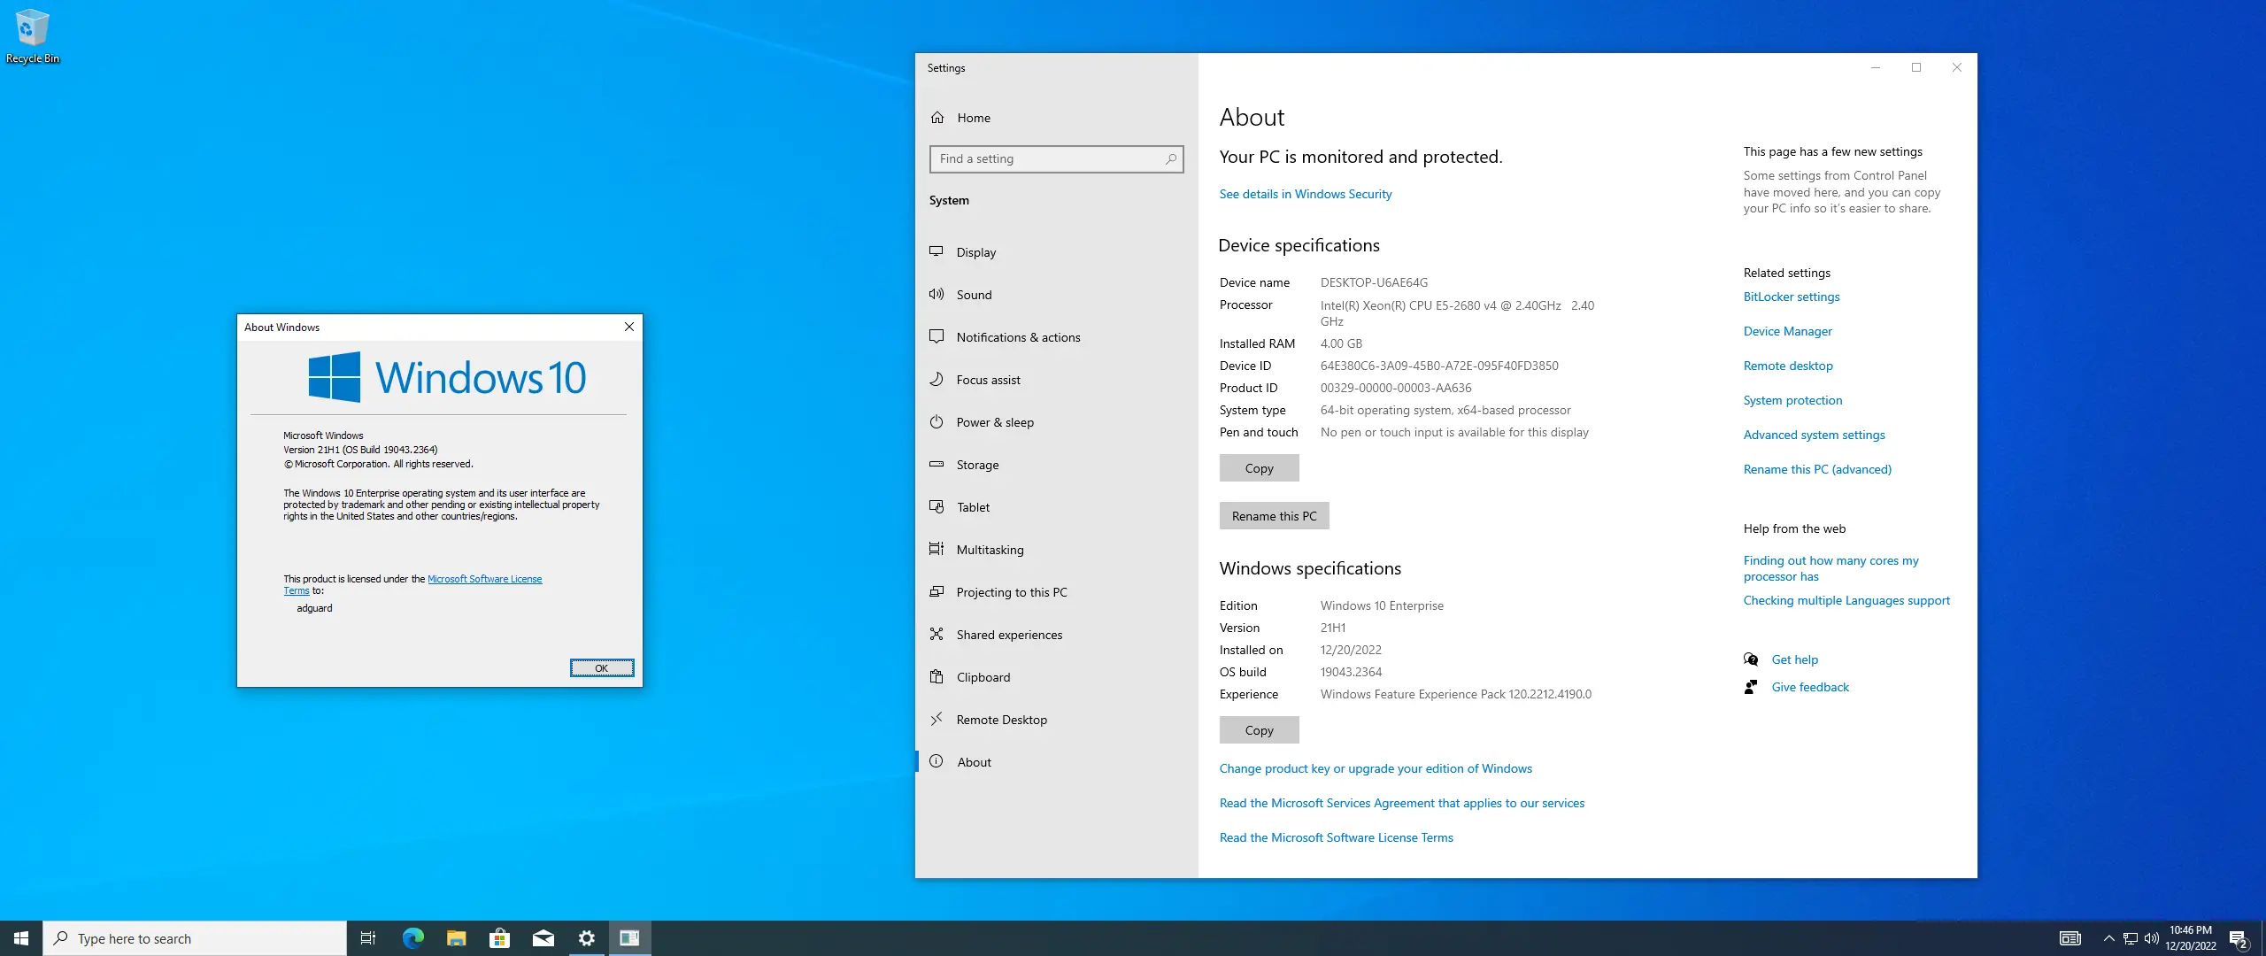The width and height of the screenshot is (2266, 956).
Task: Open Storage settings page
Action: [977, 465]
